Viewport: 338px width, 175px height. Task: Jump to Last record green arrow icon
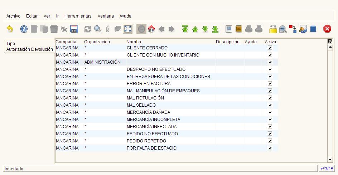(215, 29)
